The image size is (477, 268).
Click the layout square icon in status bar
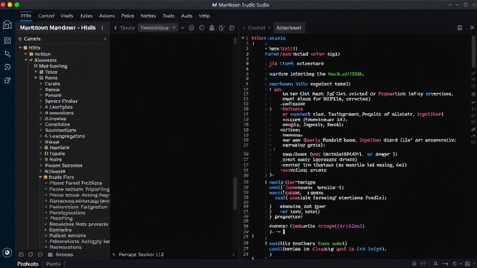pos(467,264)
